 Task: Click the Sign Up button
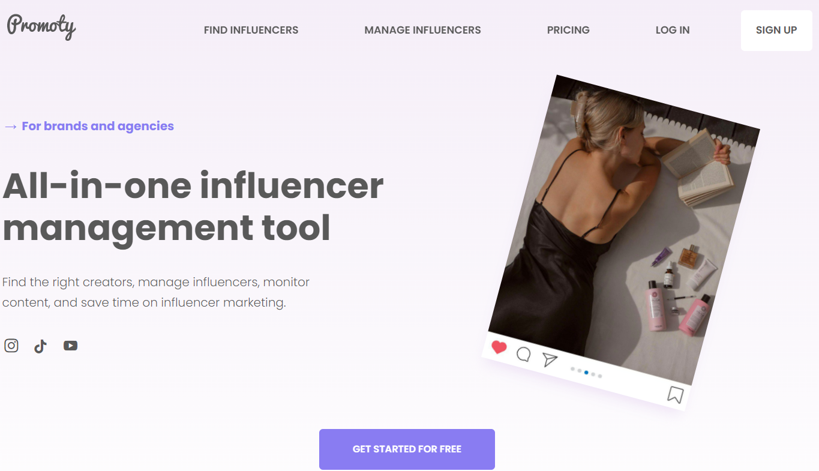(776, 31)
